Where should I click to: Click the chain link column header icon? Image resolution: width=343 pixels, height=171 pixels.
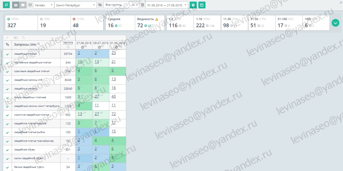(x=7, y=45)
